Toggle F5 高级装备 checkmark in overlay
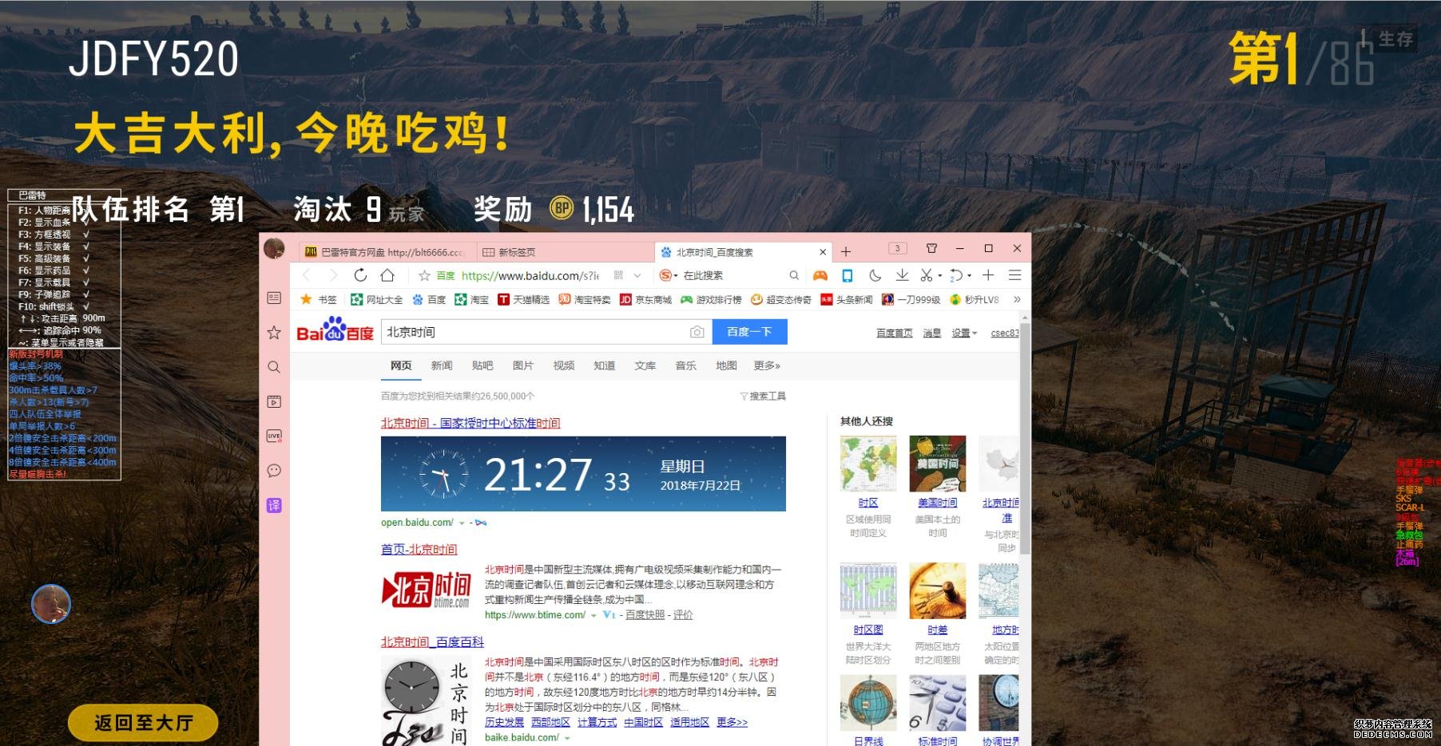Screen dimensions: 1441x746 coord(86,259)
